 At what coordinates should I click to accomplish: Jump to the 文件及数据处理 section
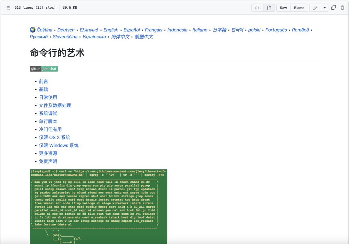coord(55,105)
